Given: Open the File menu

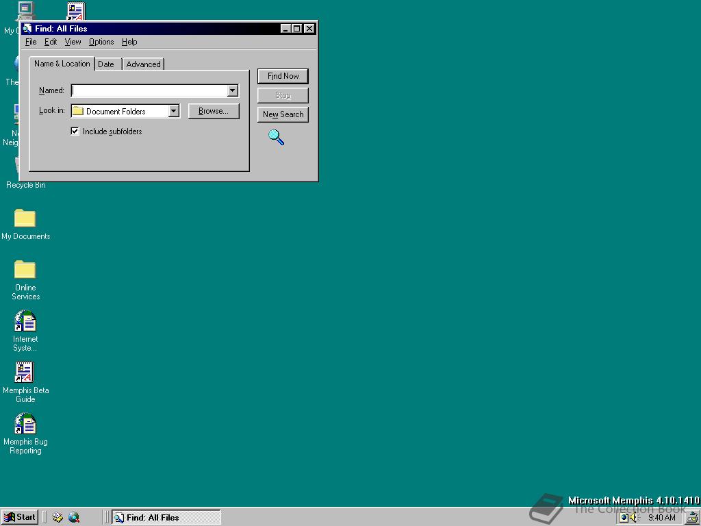Looking at the screenshot, I should [31, 42].
